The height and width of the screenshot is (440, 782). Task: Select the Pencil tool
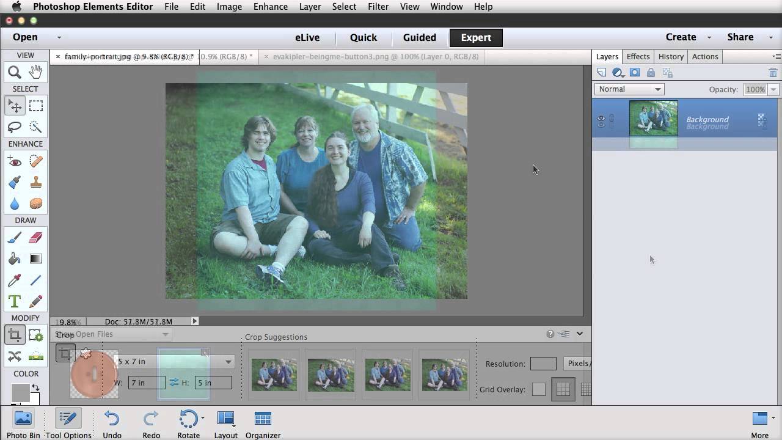[x=35, y=301]
